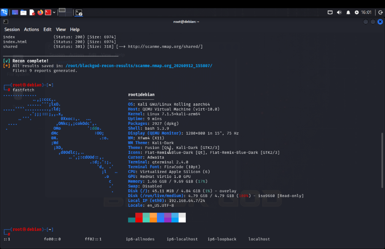Screen dimensions: 385x249
Task: Click the 'Host: QEMU Virtual Machine' line
Action: point(174,109)
